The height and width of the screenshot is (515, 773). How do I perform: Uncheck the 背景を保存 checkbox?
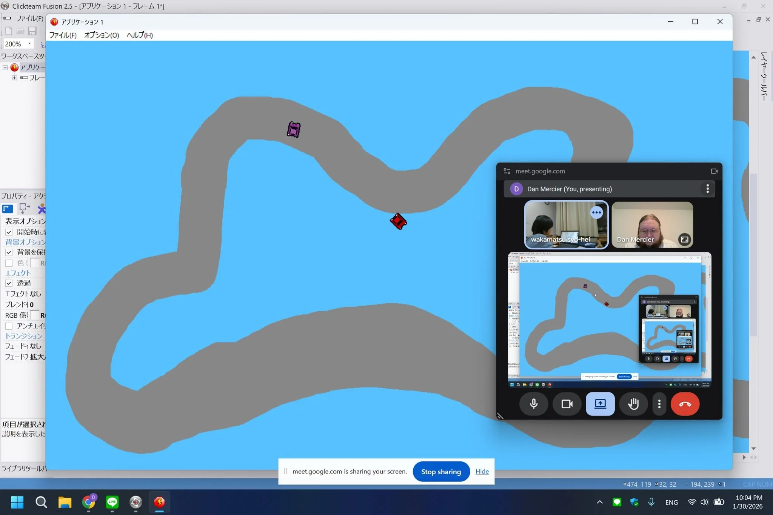pos(9,252)
